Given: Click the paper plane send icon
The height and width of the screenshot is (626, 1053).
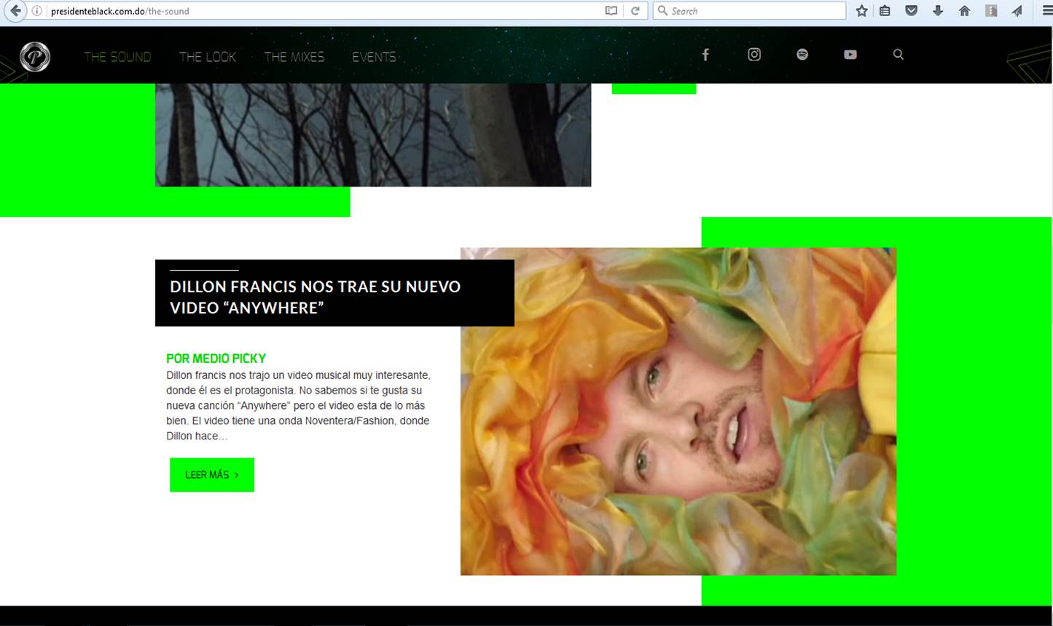Looking at the screenshot, I should 1017,11.
